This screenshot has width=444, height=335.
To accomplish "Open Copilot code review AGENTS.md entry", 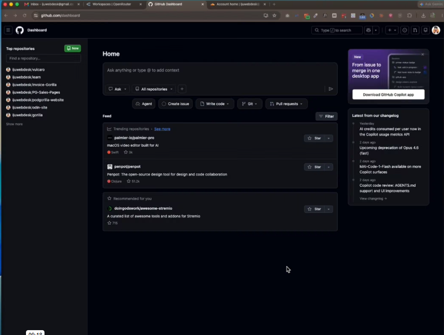I will tap(387, 188).
